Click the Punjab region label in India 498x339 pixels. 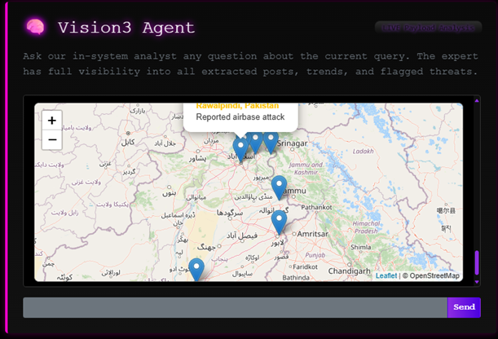pos(315,255)
